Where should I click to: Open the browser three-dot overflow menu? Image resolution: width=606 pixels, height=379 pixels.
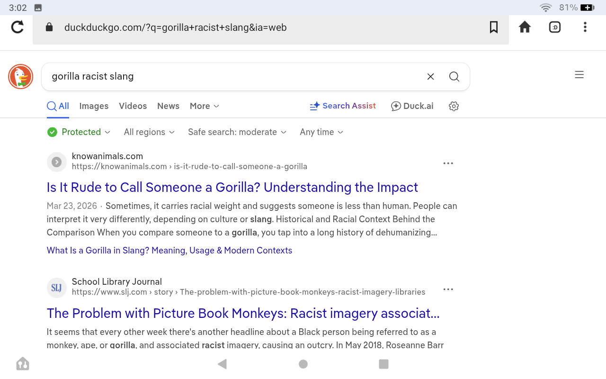585,27
